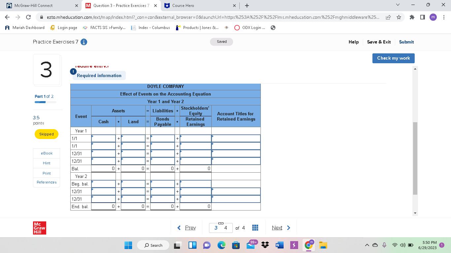Go to the next question with Next
The height and width of the screenshot is (253, 451).
coord(281,228)
